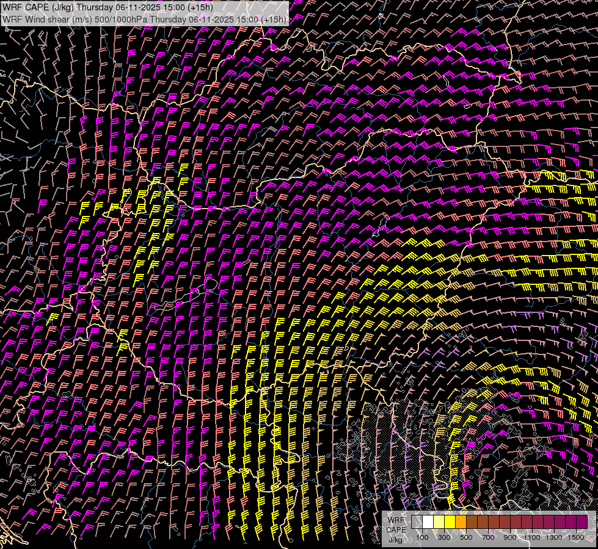The width and height of the screenshot is (598, 549).
Task: Click the hatched swatch at the legend's left end
Action: (x=417, y=522)
